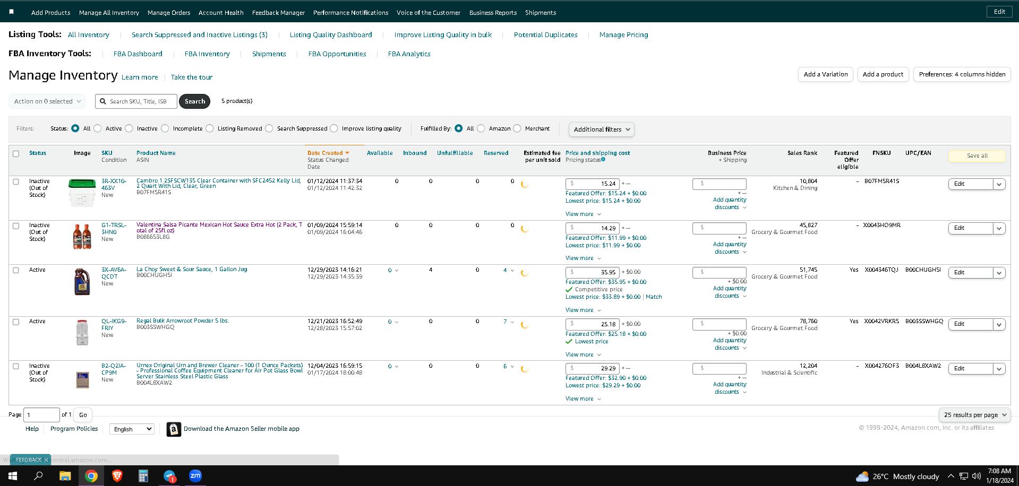Open Preferences: 4 columns hidden
Viewport: 1019px width, 486px height.
962,74
